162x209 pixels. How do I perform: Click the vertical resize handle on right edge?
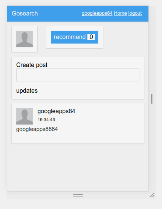[152, 99]
